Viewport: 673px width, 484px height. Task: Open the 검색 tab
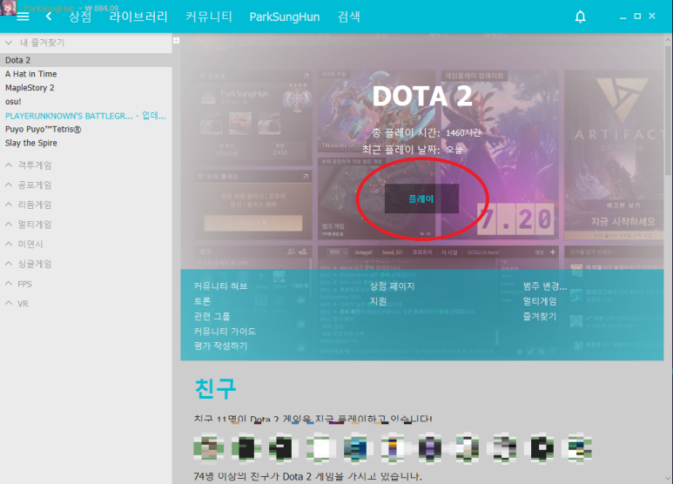pyautogui.click(x=348, y=17)
